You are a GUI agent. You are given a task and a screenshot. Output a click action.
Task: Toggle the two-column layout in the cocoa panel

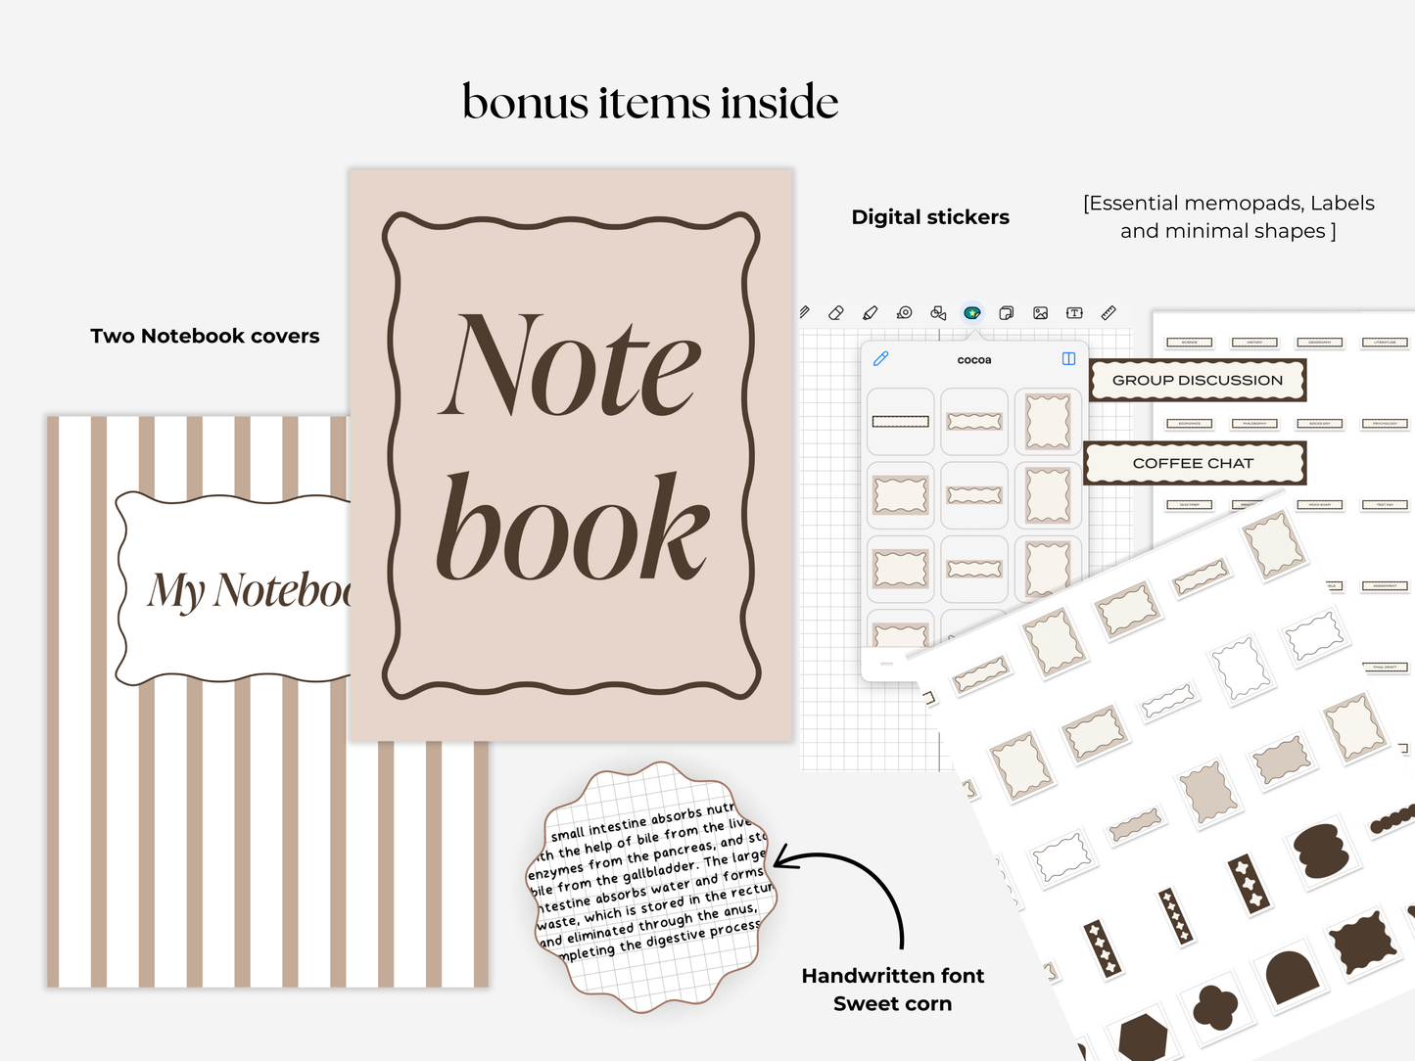(x=1068, y=359)
